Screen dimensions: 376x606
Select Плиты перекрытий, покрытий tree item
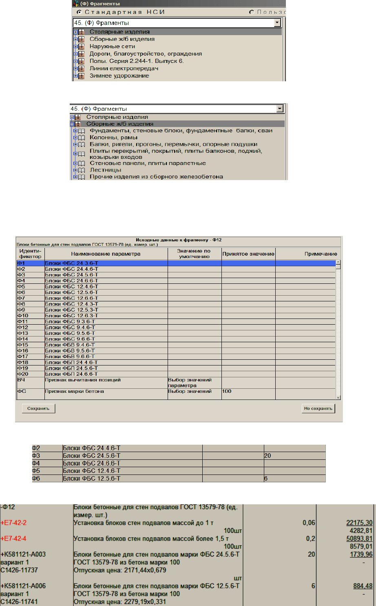(175, 154)
